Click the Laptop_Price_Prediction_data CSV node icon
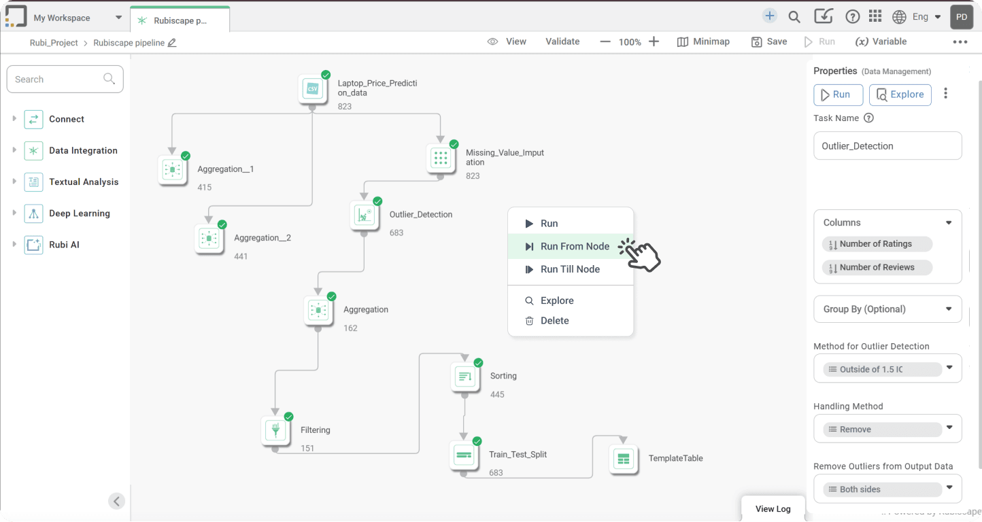Screen dimensions: 982x522 click(313, 89)
